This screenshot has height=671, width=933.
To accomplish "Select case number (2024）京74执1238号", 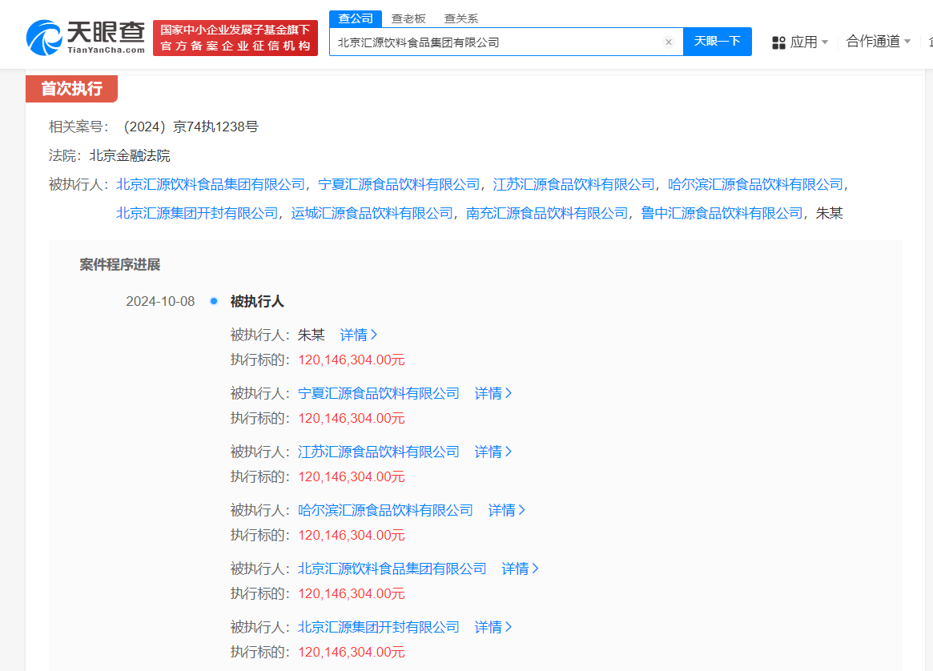I will point(191,127).
